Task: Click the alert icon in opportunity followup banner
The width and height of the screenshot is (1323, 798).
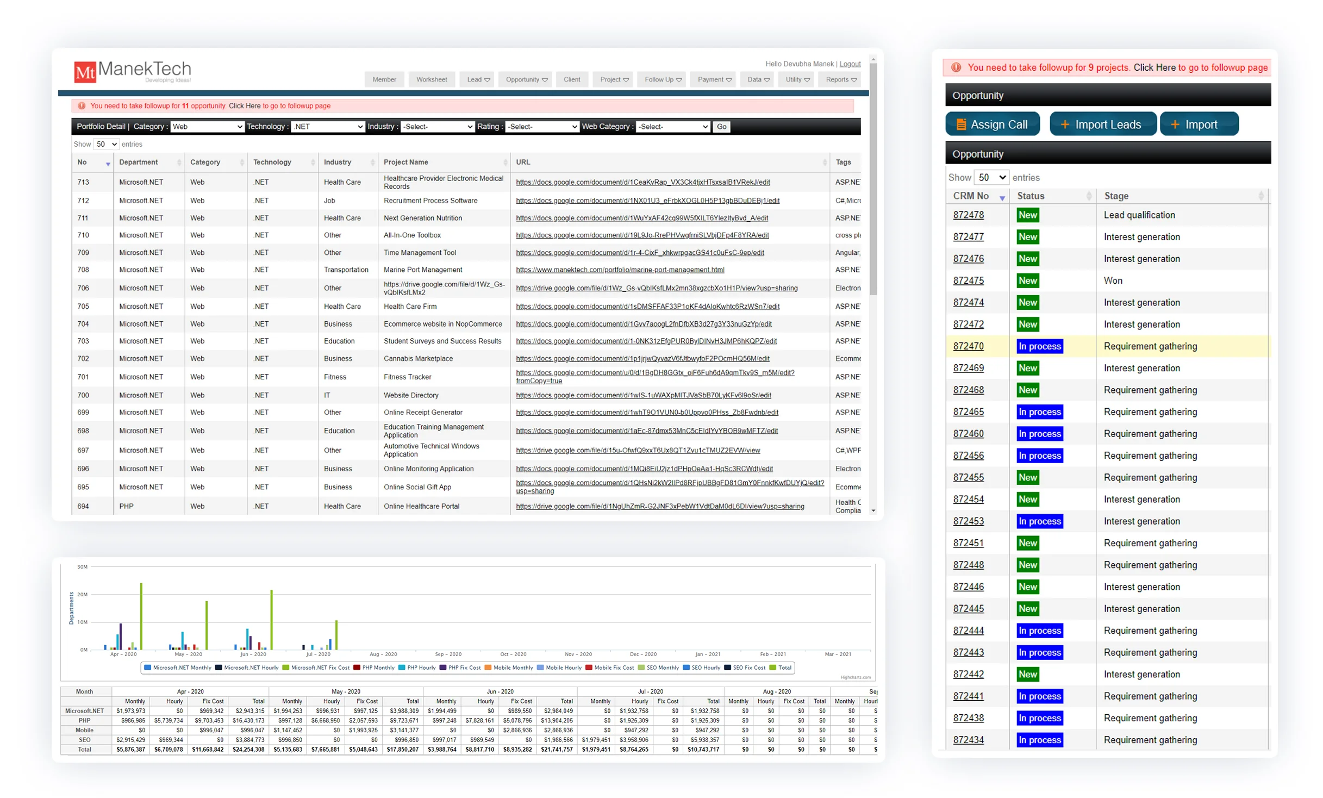Action: pyautogui.click(x=82, y=106)
